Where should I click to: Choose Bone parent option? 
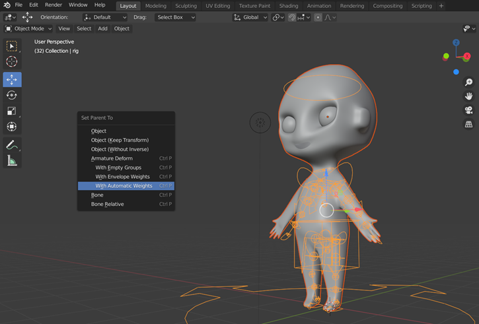126,195
